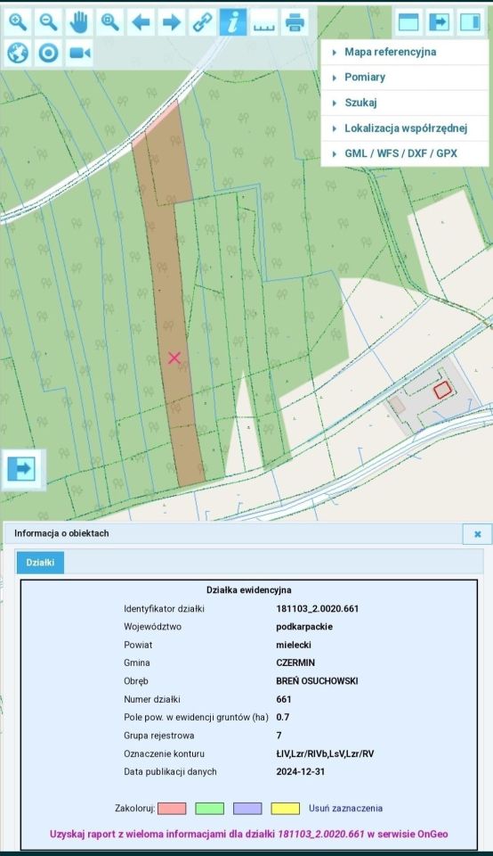Click Usuń zaznaczenia link

click(x=345, y=808)
